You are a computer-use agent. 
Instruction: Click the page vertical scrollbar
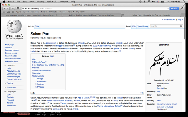pos(185,28)
